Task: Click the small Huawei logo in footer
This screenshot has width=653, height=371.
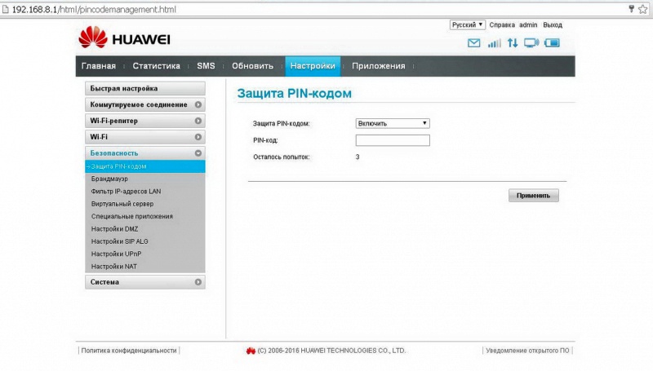Action: pos(251,351)
